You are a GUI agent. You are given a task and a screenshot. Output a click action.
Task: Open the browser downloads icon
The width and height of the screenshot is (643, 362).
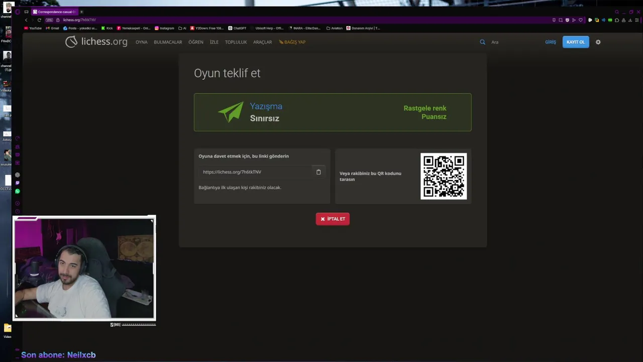(x=630, y=20)
